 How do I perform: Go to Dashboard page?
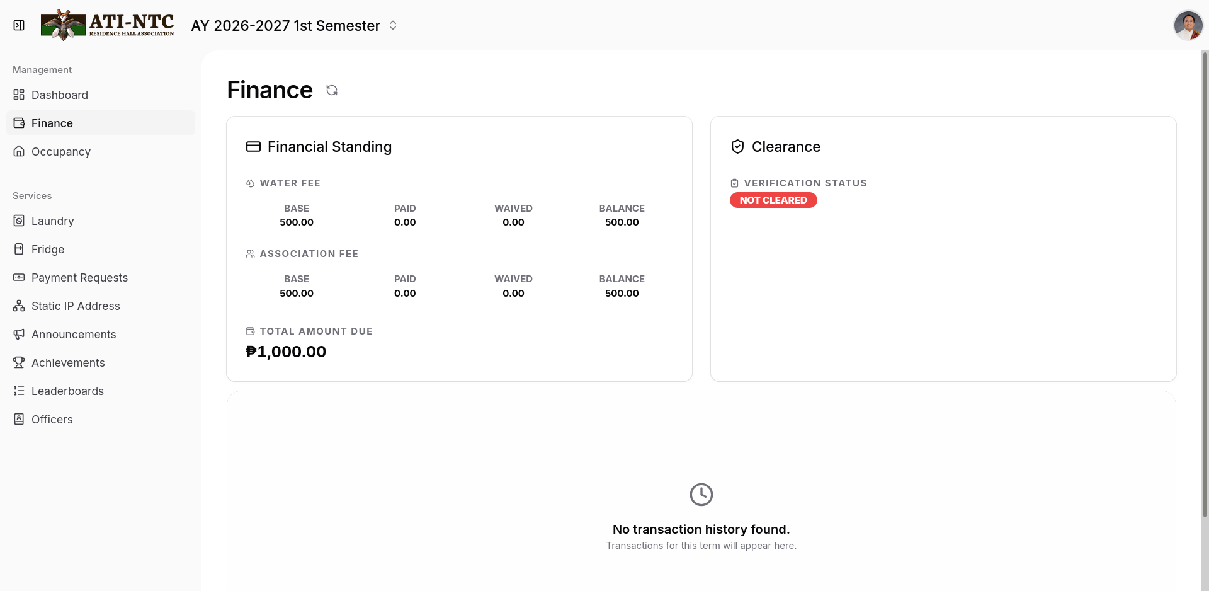click(x=101, y=95)
